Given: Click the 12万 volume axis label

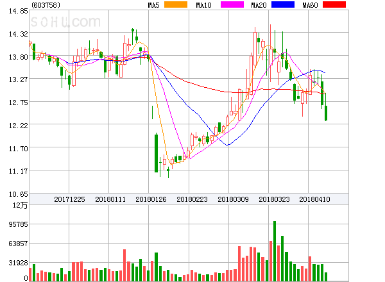Looking at the screenshot, I should click(x=21, y=205).
